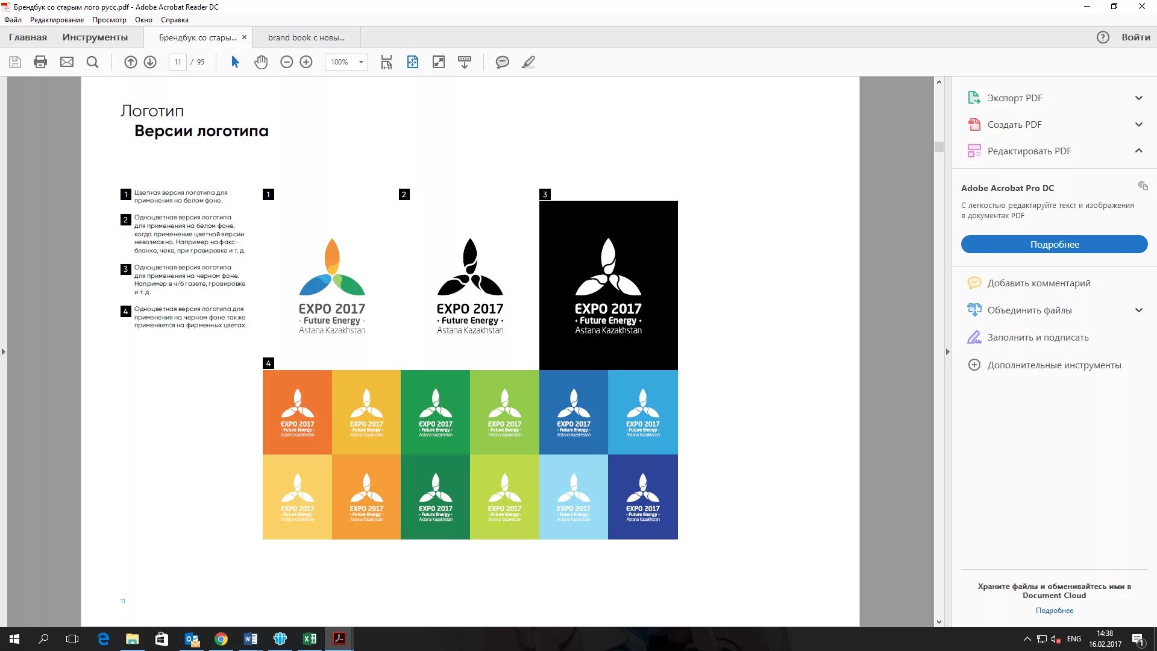Select the arrow Selection tool
1157x651 pixels.
click(x=235, y=62)
